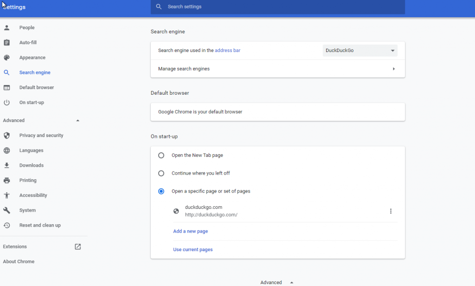475x286 pixels.
Task: Click Use current pages
Action: coord(193,249)
